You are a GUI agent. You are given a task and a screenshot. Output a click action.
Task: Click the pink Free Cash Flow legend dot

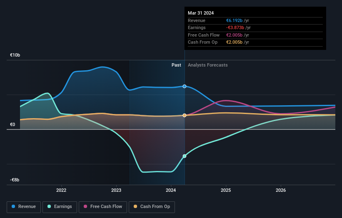click(x=85, y=206)
